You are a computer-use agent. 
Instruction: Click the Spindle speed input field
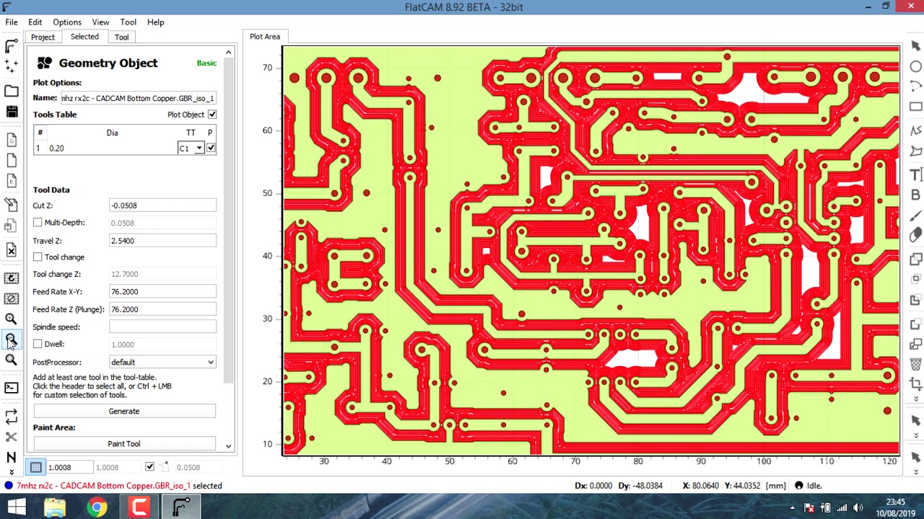(162, 327)
